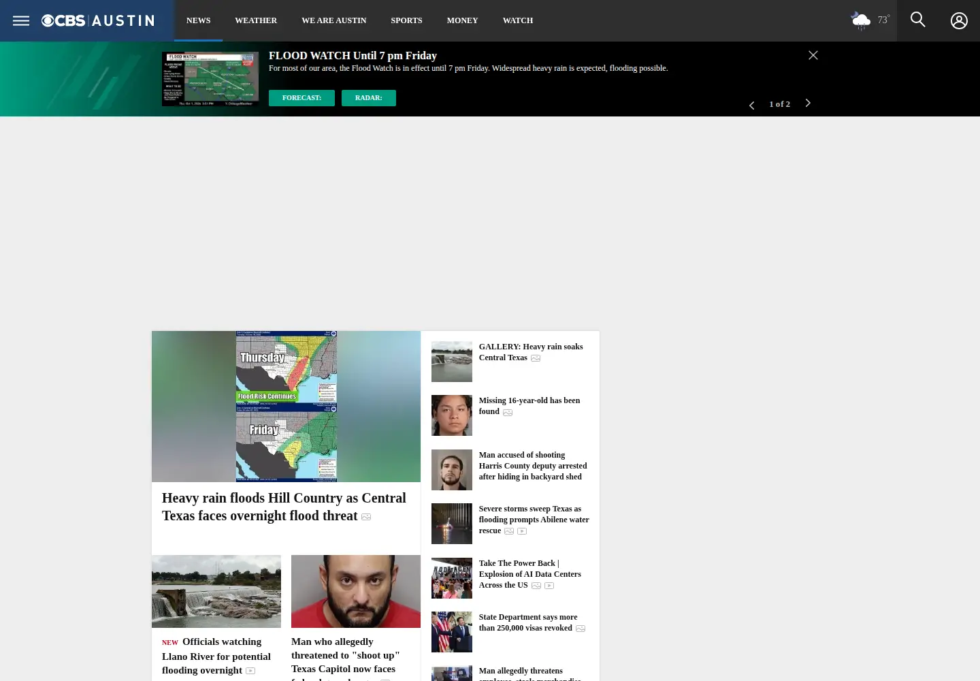
Task: Read State Department 250,000 visas revoked story
Action: (528, 622)
